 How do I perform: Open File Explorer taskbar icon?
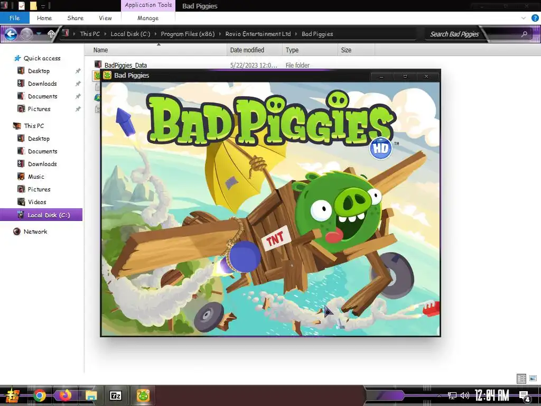[91, 395]
